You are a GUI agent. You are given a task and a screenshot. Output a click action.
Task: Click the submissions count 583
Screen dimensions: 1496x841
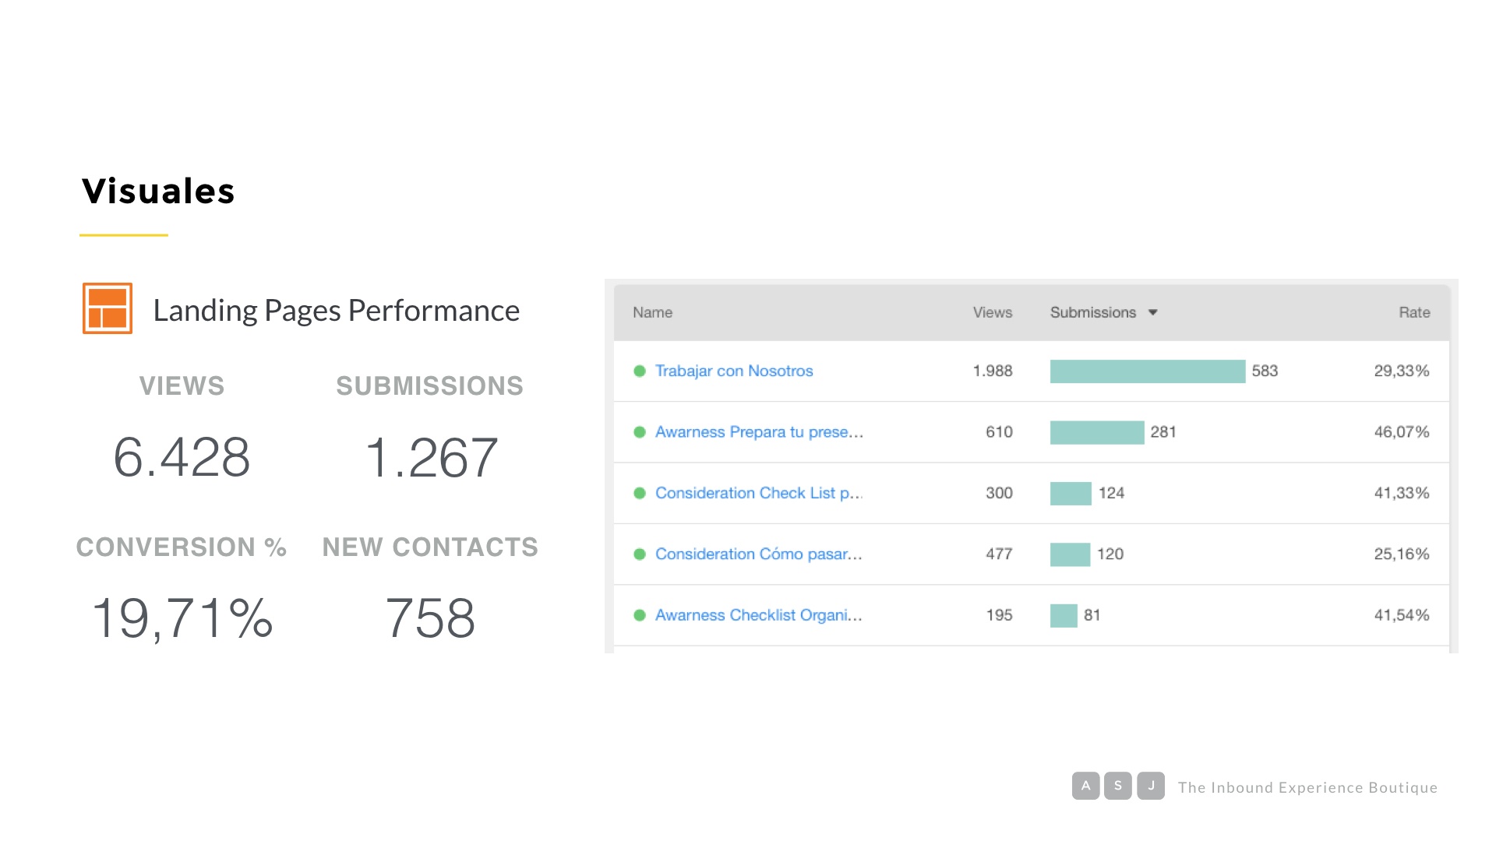(x=1265, y=371)
